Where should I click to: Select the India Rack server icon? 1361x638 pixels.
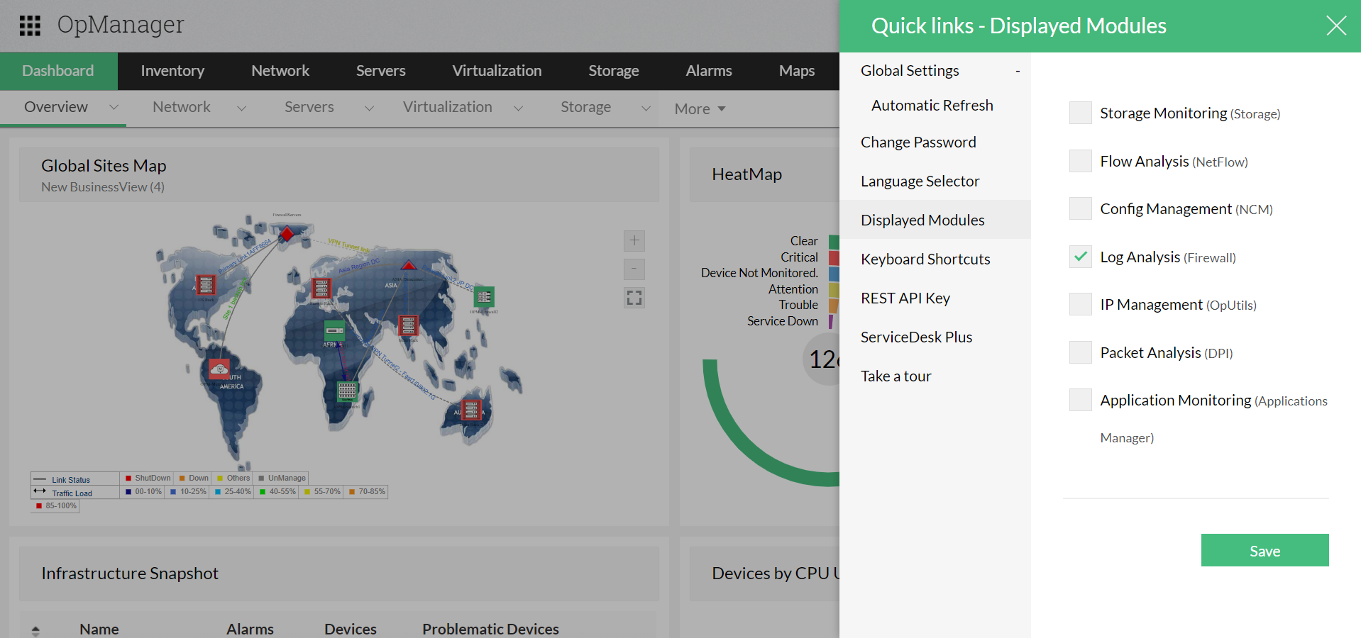(x=408, y=325)
